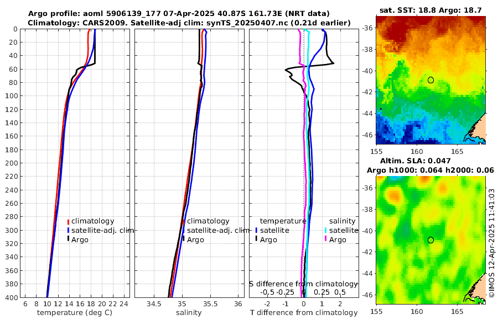Click the T difference axis tick label '-2'

pyautogui.click(x=267, y=304)
